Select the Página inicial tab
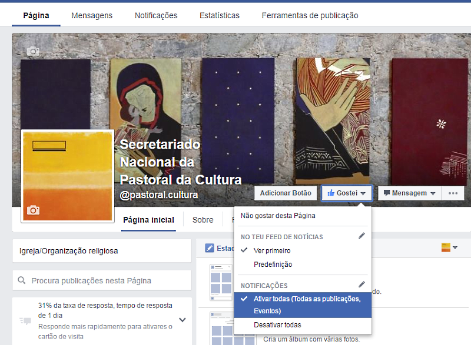This screenshot has width=471, height=345. (149, 220)
